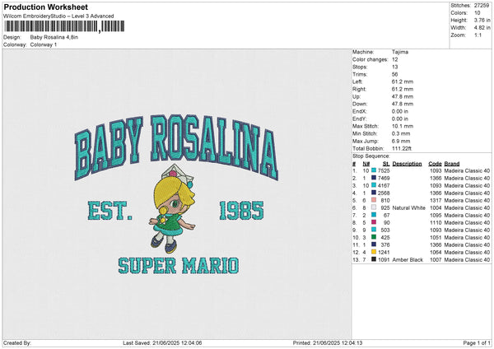Click the N# column header
The image size is (494, 349).
coord(366,164)
